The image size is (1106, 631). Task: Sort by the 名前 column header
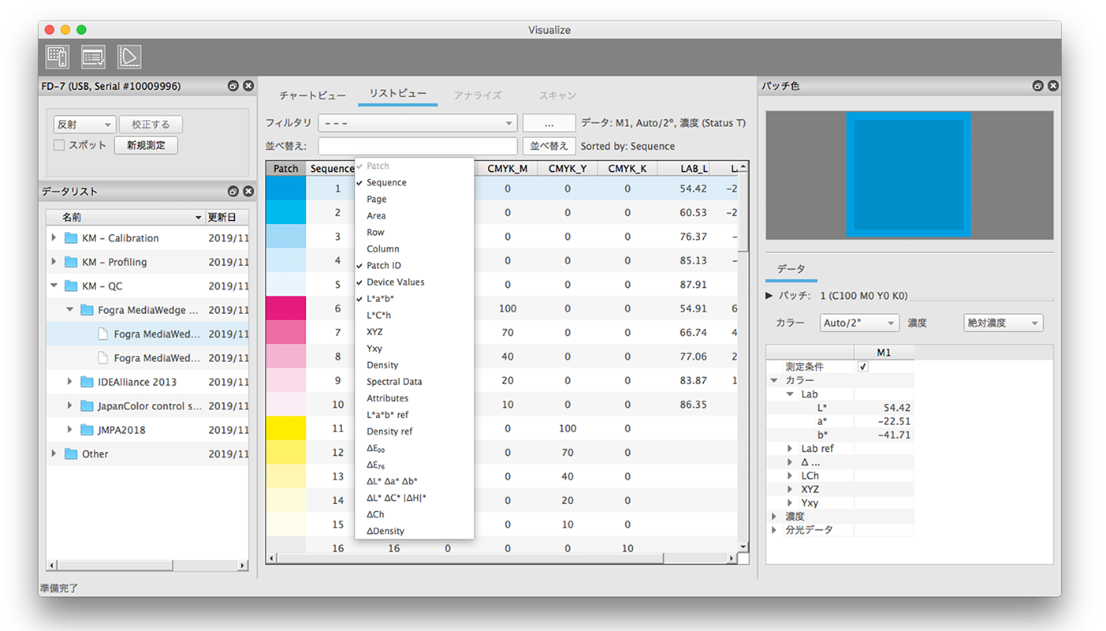click(125, 217)
